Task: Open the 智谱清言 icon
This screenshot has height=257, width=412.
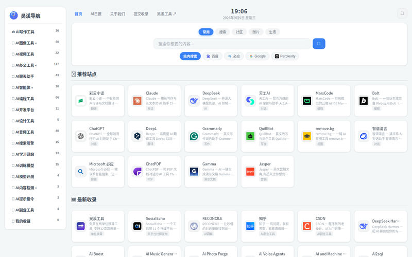Action: [x=364, y=136]
